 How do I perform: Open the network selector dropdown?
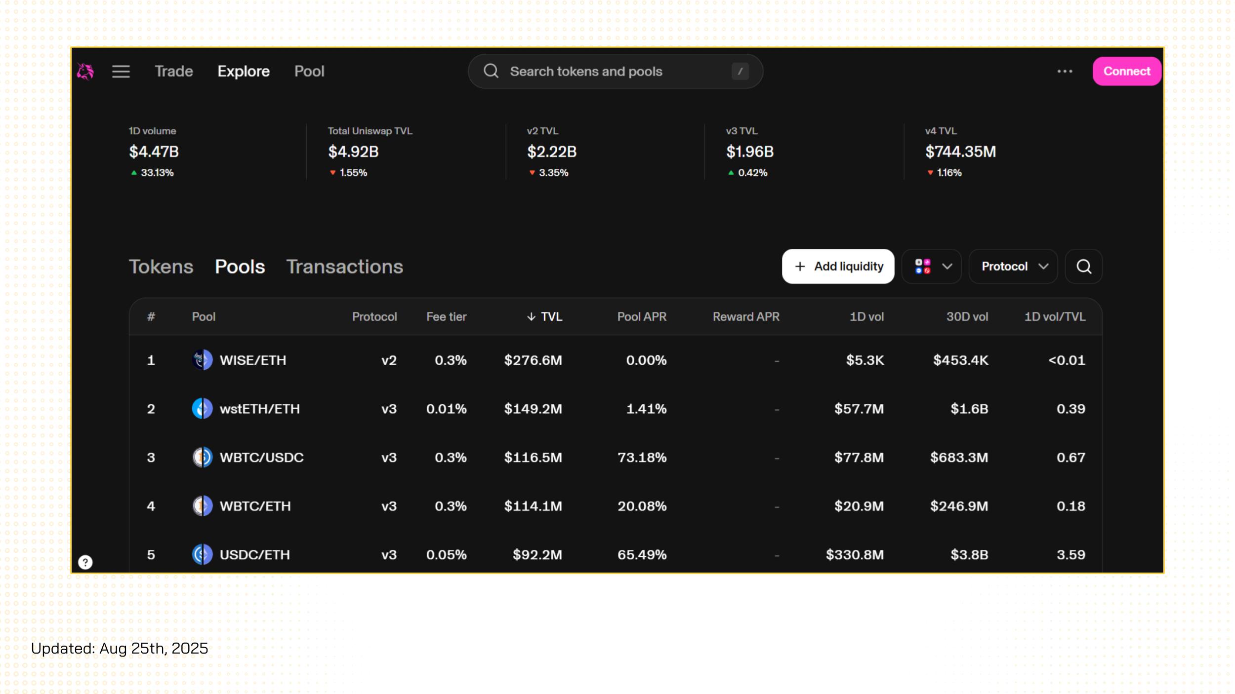click(932, 267)
